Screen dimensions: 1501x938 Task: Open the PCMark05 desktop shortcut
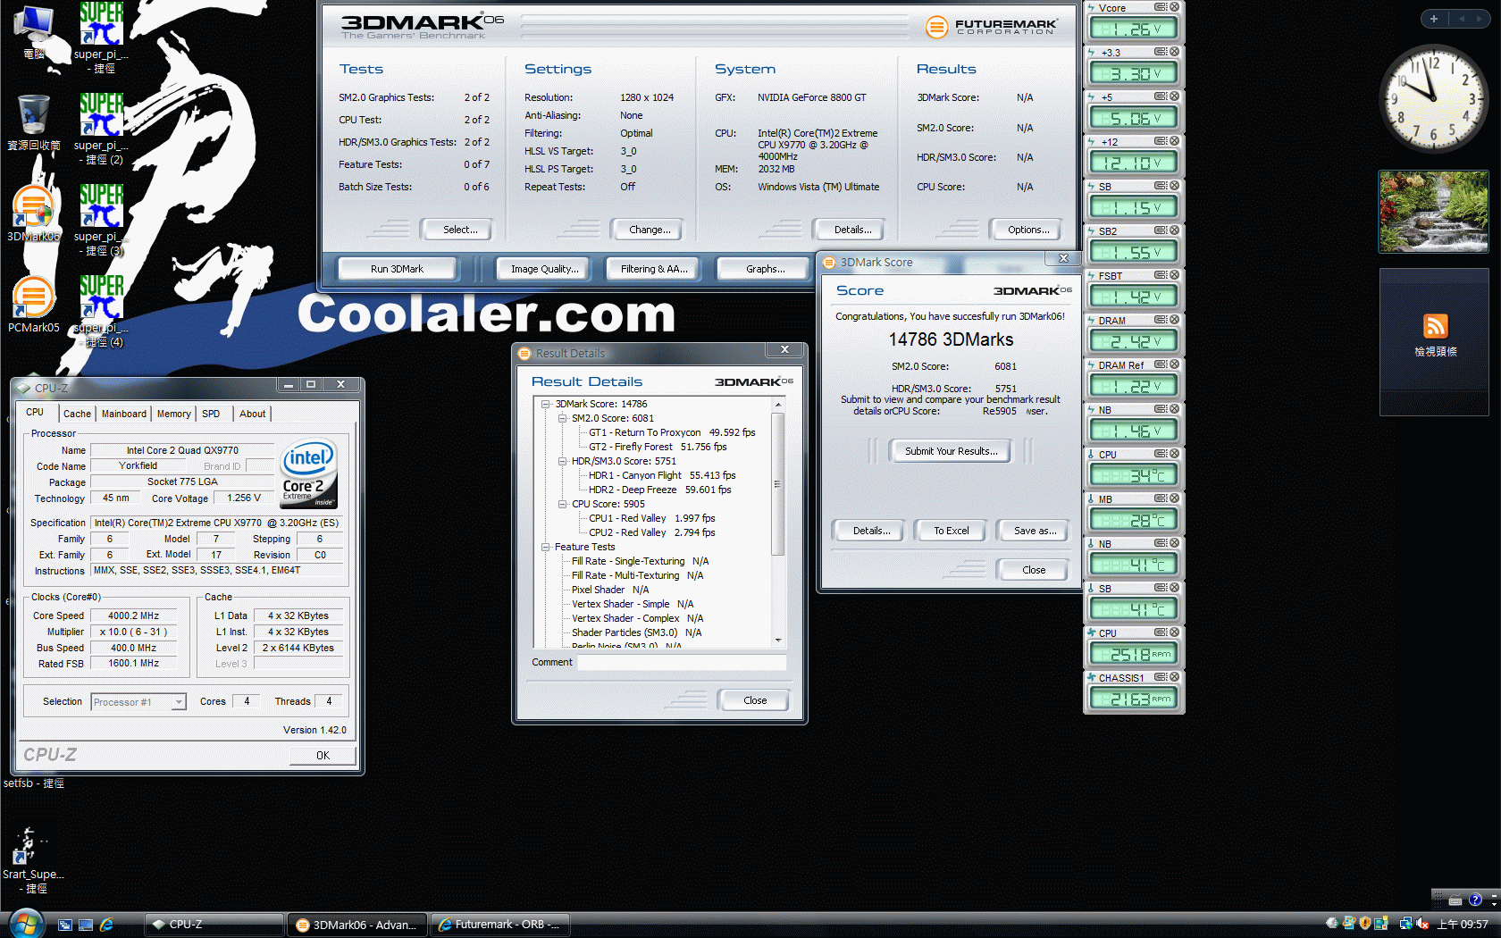[33, 305]
